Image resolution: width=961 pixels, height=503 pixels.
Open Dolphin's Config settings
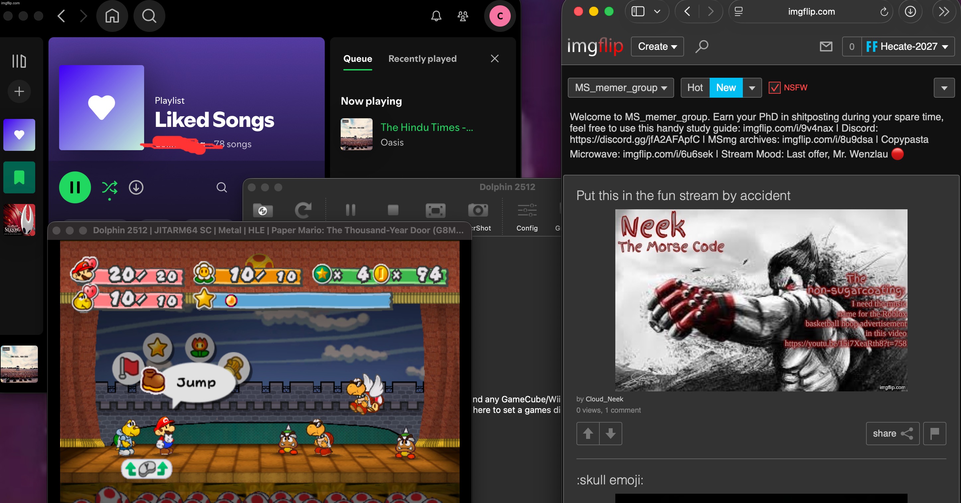(526, 210)
